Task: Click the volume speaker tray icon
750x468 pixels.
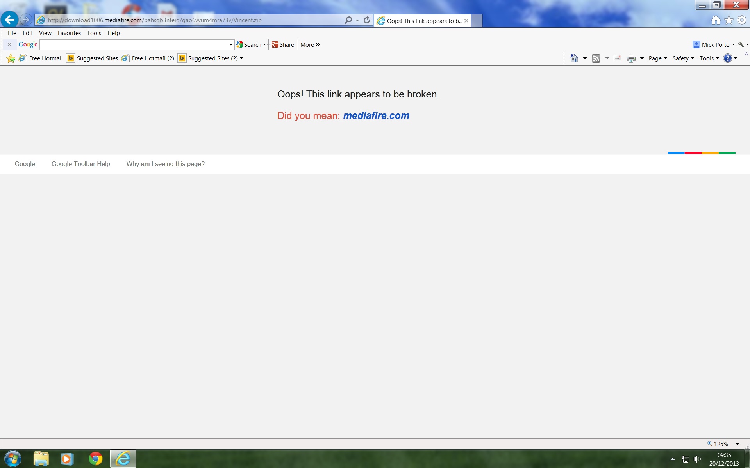Action: (x=697, y=459)
